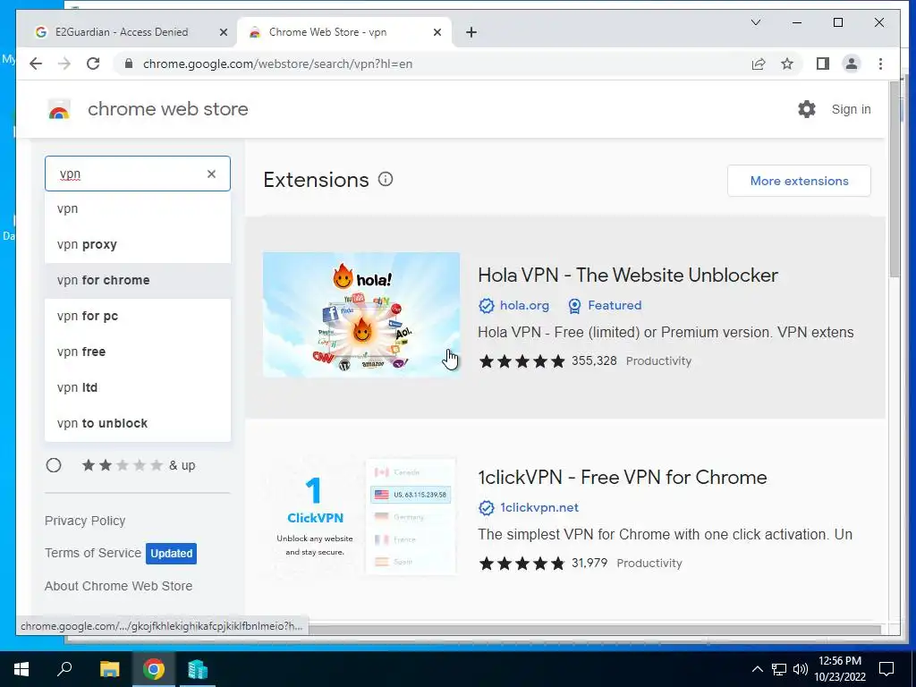Click Hola VPN star rating

pyautogui.click(x=522, y=361)
